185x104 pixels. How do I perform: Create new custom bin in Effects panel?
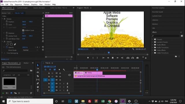pyautogui.click(x=176, y=56)
